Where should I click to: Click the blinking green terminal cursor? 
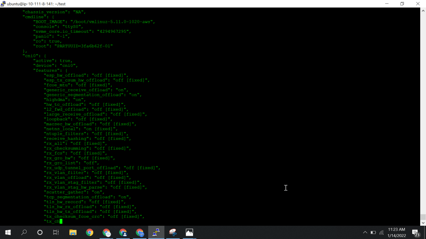(61, 221)
